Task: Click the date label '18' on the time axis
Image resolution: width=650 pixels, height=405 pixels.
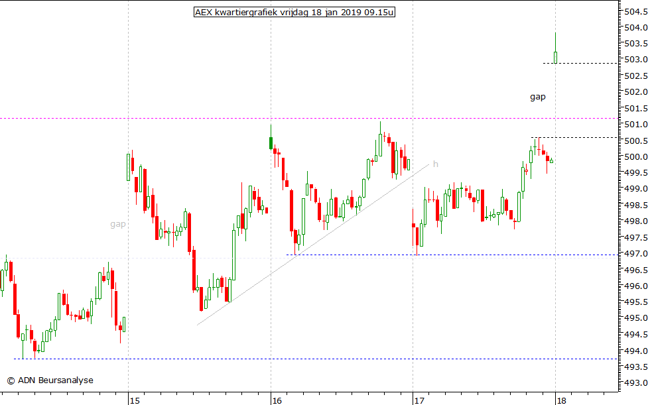Action: click(x=561, y=400)
